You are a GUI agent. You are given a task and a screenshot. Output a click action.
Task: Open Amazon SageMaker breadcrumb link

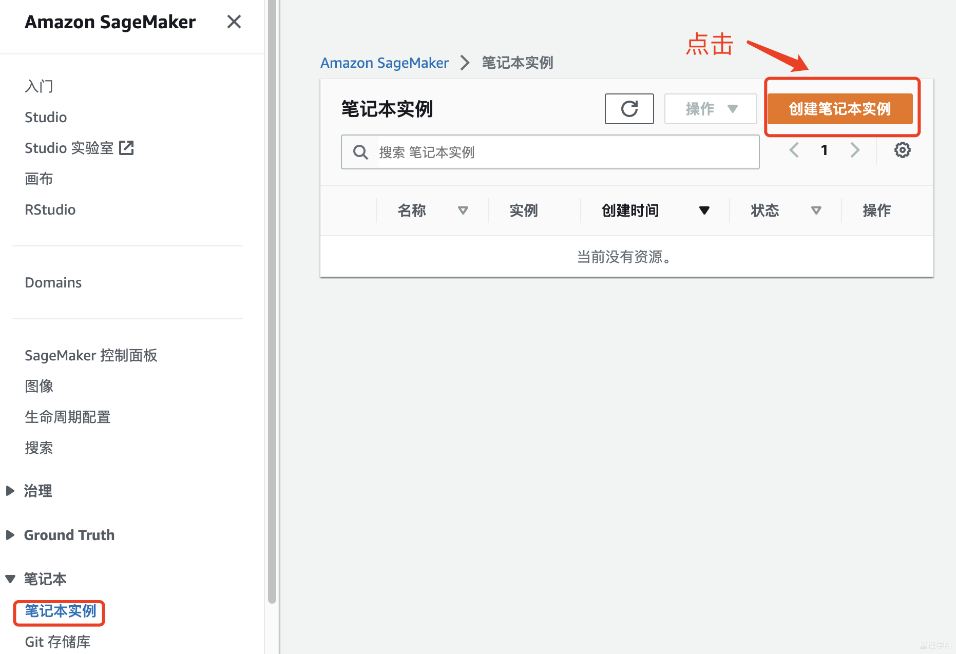[384, 63]
